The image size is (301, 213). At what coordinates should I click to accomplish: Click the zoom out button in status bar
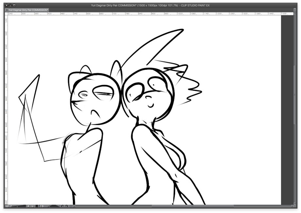[x=28, y=206]
